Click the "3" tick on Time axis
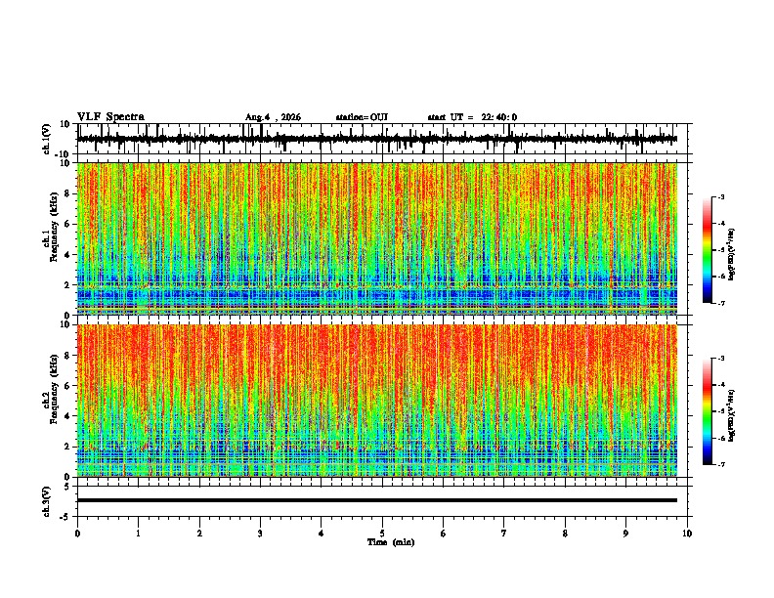 (260, 534)
